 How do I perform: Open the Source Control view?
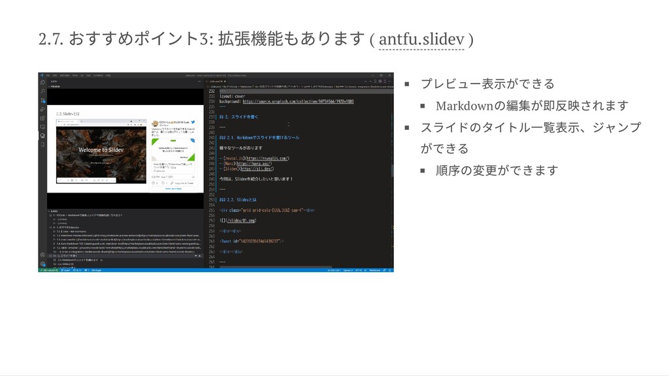[42, 100]
